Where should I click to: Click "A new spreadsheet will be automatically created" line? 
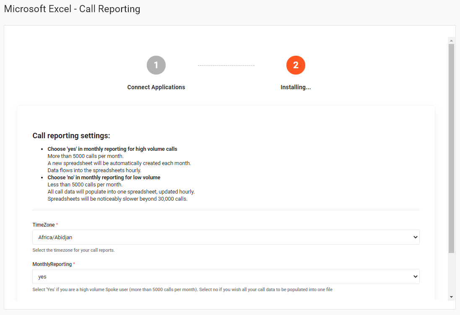click(119, 163)
